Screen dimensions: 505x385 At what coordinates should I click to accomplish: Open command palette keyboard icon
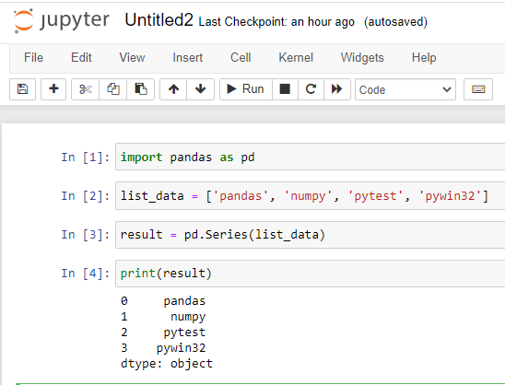478,89
